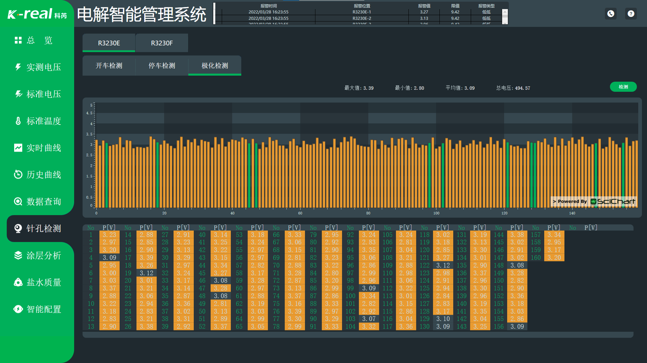
Task: Click the cell 3.23 for No 1
Action: click(110, 235)
